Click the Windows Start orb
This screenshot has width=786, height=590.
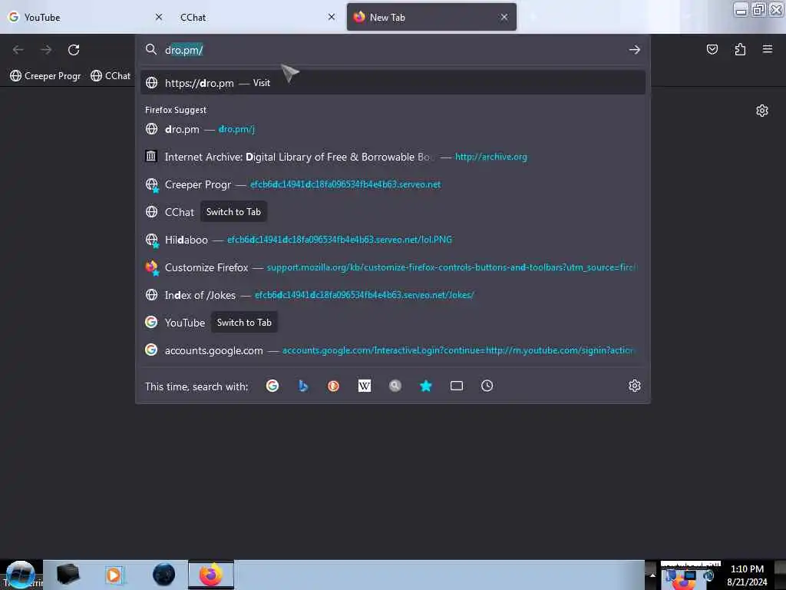20,575
